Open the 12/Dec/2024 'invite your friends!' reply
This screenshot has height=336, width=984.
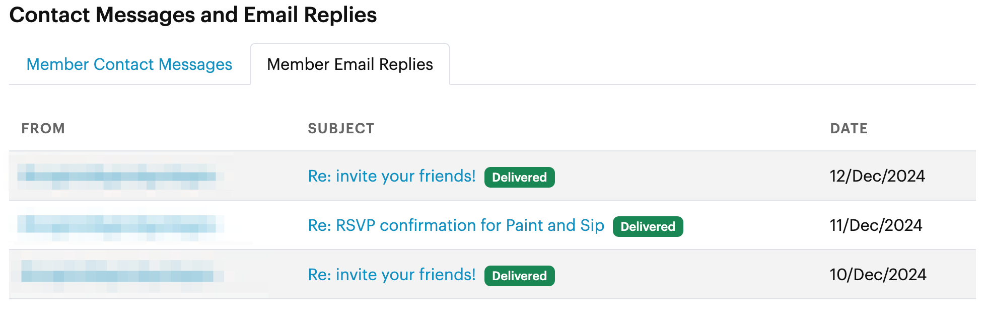pos(391,176)
